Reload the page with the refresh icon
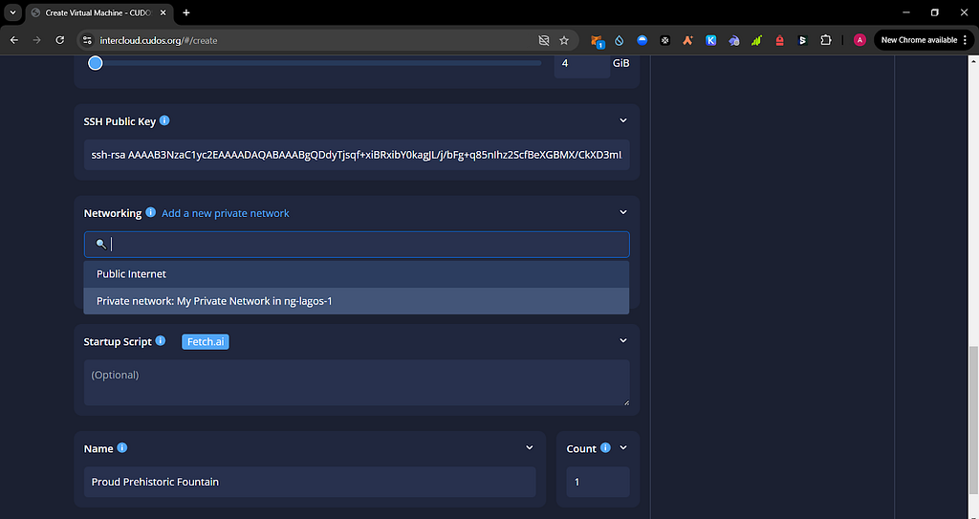Screen dimensions: 979x519 coord(60,40)
